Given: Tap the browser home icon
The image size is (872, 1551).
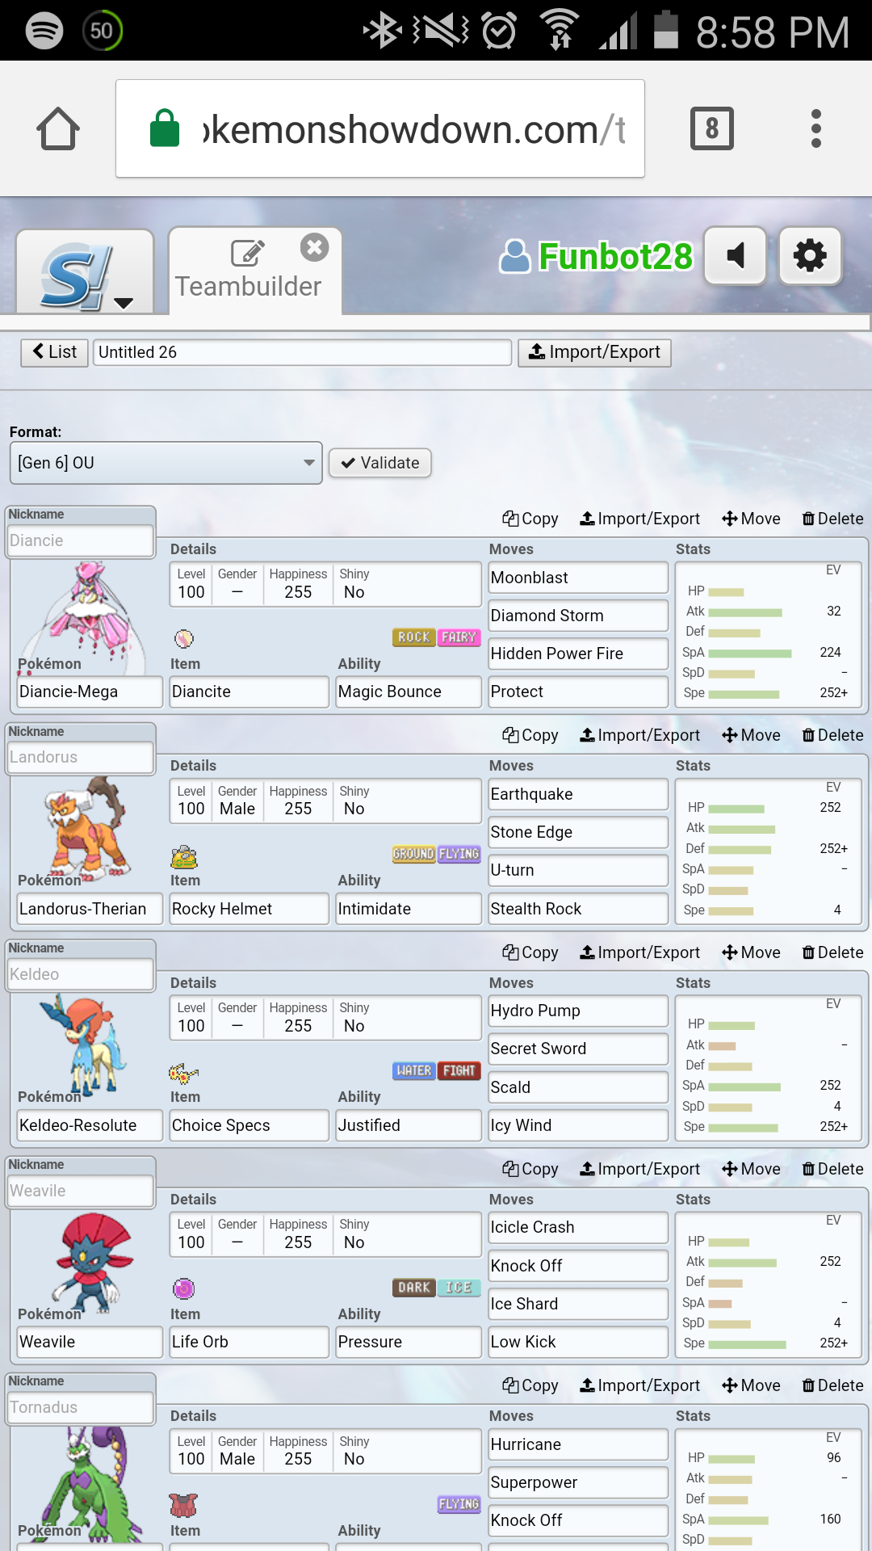Looking at the screenshot, I should (58, 128).
